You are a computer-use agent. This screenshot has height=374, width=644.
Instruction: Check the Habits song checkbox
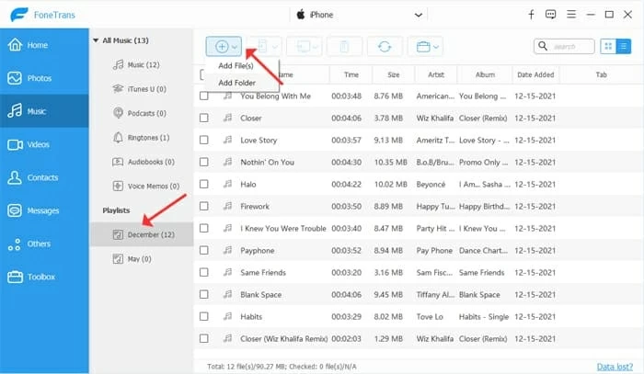click(203, 317)
